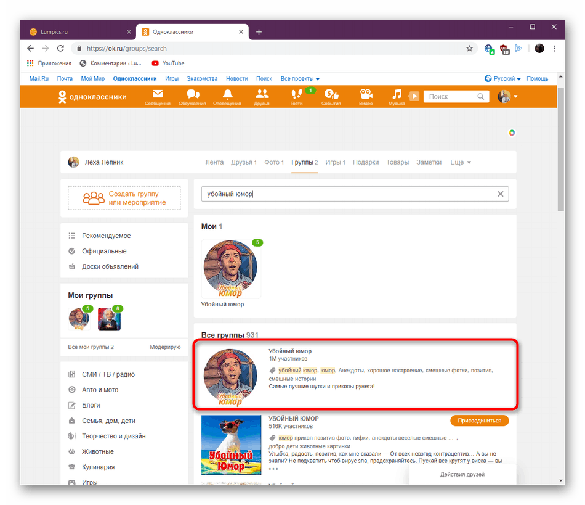Open Семья, дом, дети category
Image resolution: width=585 pixels, height=505 pixels.
pyautogui.click(x=108, y=421)
